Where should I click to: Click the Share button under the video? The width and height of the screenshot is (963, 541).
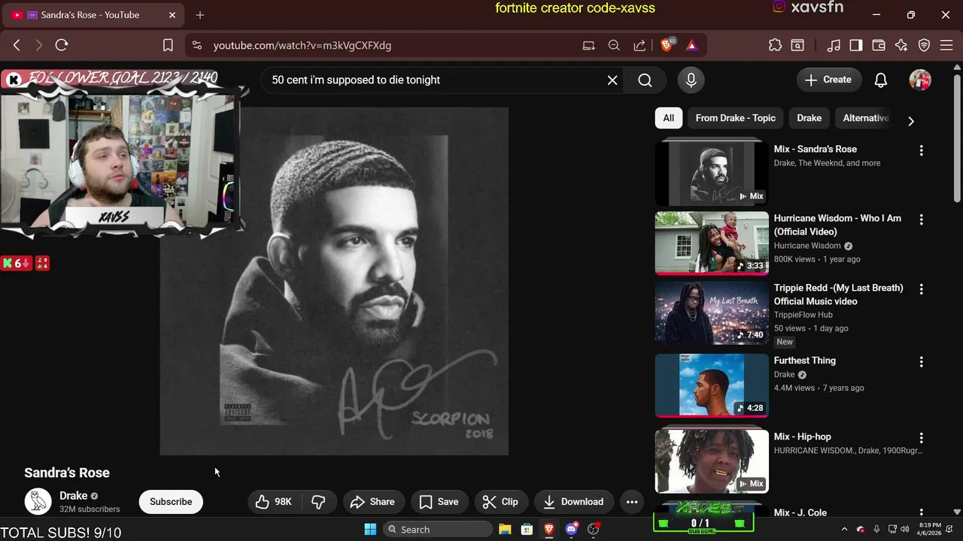[x=373, y=502]
